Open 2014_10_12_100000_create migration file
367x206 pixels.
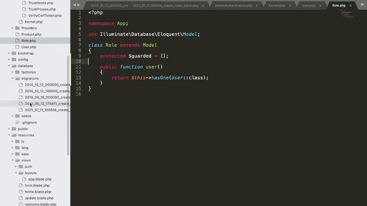48,91
